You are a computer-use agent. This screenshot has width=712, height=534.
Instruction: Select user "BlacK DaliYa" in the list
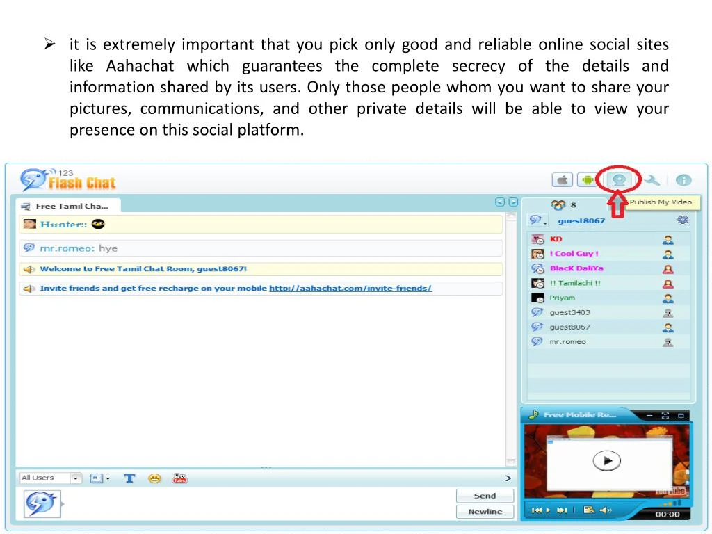click(576, 268)
